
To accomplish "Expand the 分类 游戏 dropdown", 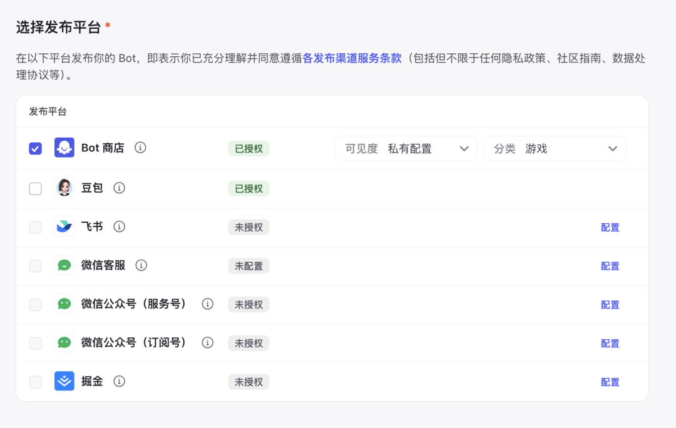I will tap(555, 149).
